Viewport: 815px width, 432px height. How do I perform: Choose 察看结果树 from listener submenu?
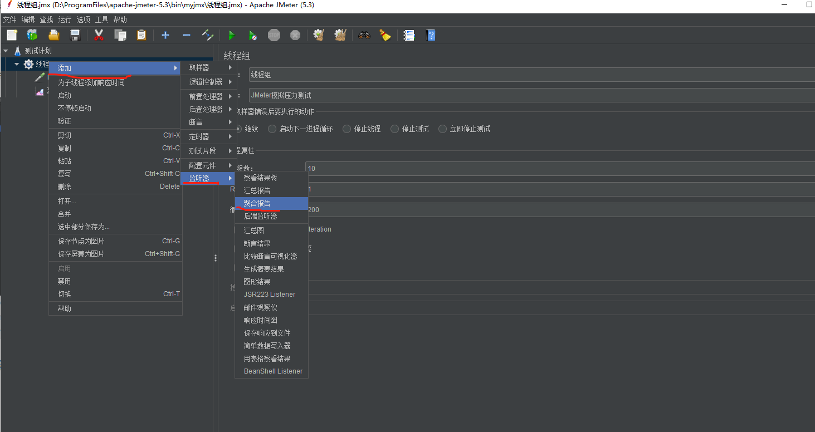click(271, 178)
